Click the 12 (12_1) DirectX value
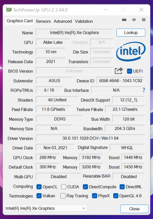Screen dimensions: 153x219 point(129,100)
